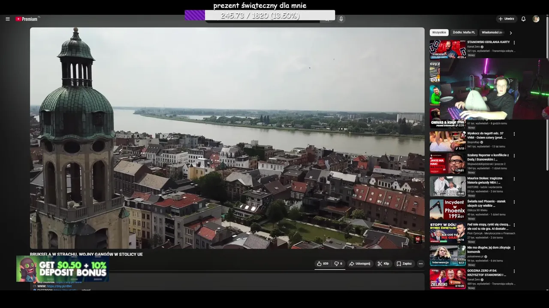This screenshot has width=549, height=308.
Task: Open options menu for Fed tnie stopy video
Action: (514, 225)
